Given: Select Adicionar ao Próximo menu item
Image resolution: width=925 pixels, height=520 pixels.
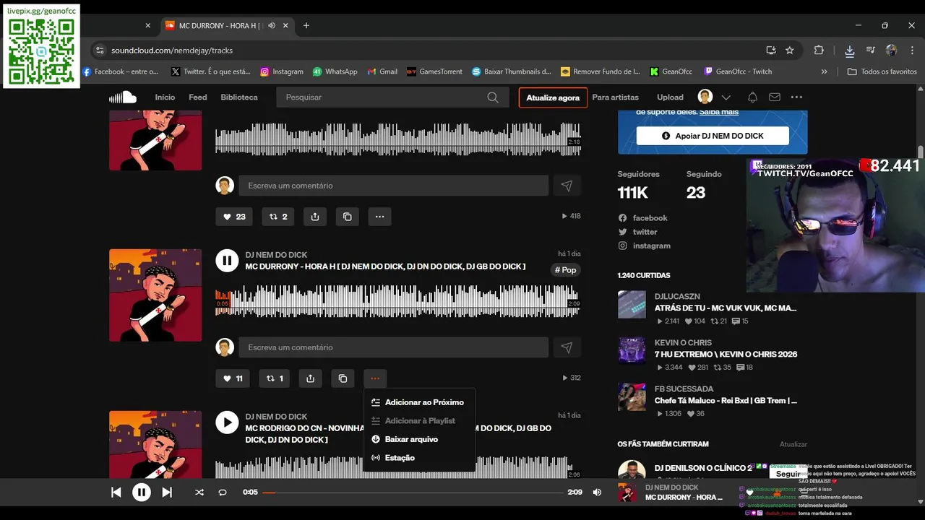Looking at the screenshot, I should point(419,402).
